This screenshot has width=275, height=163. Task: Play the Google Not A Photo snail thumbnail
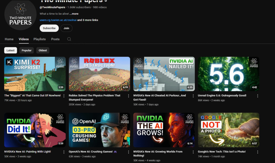pyautogui.click(x=229, y=130)
